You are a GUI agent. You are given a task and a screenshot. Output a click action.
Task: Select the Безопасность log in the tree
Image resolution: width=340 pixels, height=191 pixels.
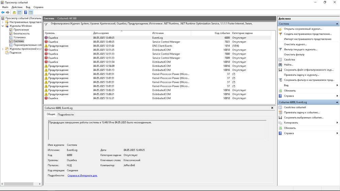[21, 34]
